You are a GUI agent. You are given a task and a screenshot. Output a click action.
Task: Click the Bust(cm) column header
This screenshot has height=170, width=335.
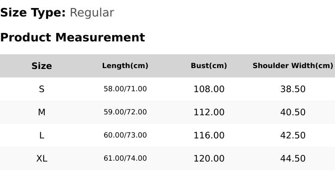click(209, 66)
